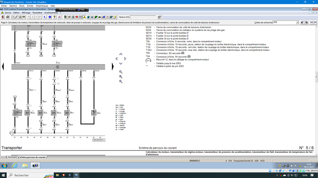Open host taskbar File Explorer icon
318x178 pixels.
[x=57, y=175]
